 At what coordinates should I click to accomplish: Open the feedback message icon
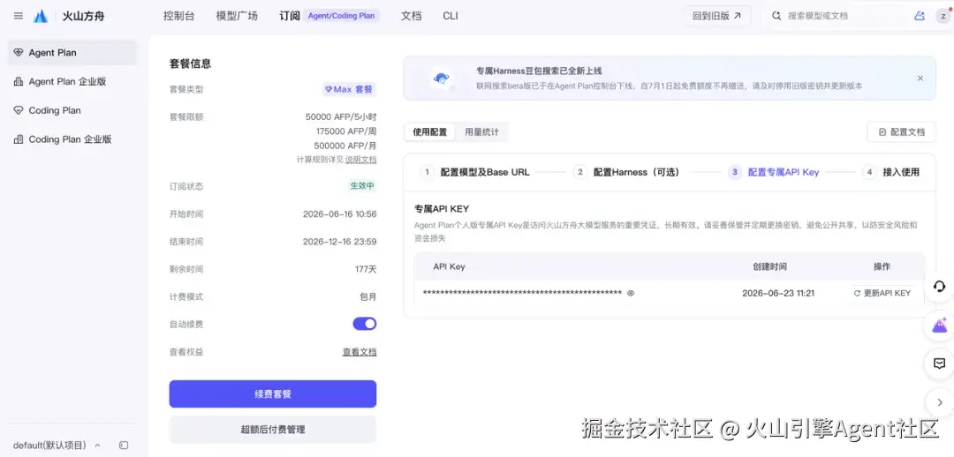click(939, 363)
